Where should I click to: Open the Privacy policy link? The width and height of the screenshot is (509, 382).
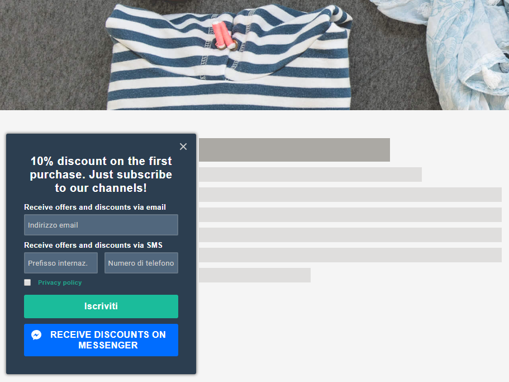[60, 282]
